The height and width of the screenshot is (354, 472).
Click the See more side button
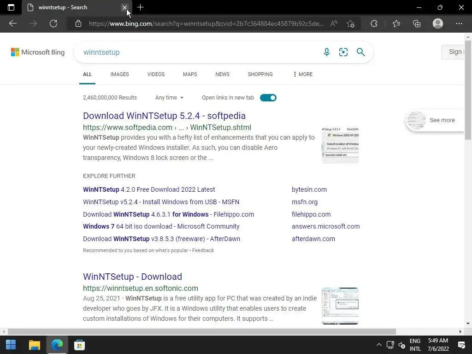coord(435,120)
